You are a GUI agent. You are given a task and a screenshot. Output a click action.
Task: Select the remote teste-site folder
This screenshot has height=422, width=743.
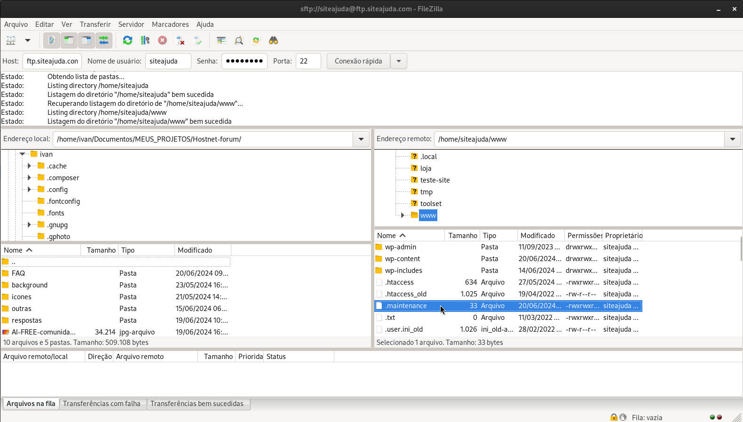[435, 180]
